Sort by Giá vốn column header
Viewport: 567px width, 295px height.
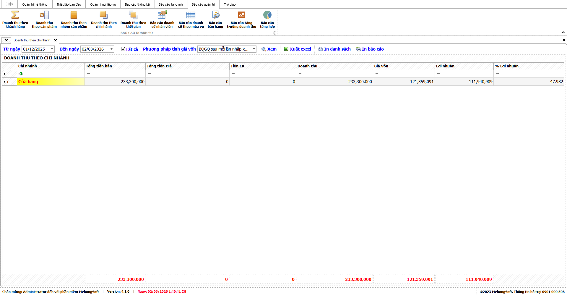pyautogui.click(x=404, y=66)
